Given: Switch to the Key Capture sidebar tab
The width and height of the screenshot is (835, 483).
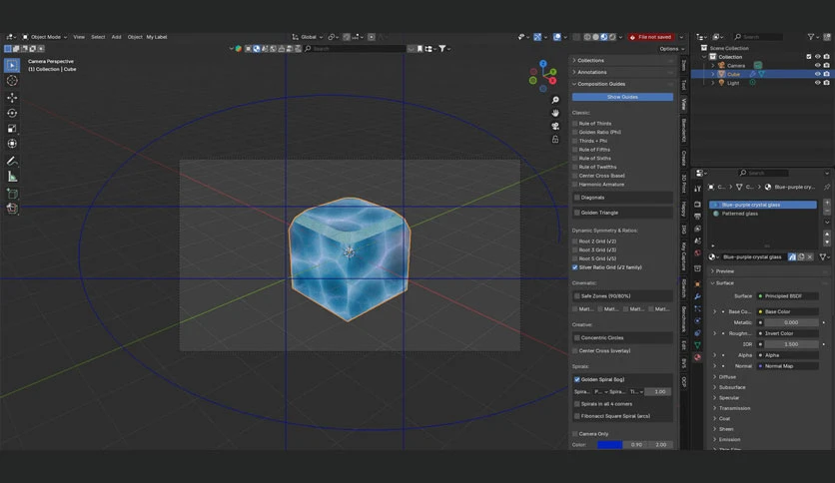Looking at the screenshot, I should point(684,256).
